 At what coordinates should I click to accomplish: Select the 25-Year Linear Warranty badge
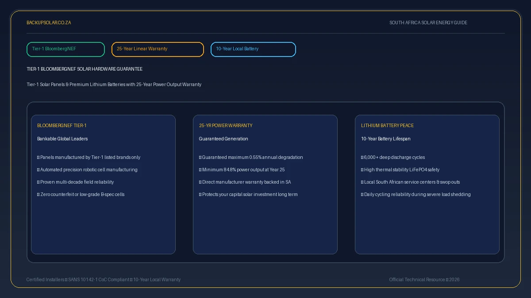158,49
